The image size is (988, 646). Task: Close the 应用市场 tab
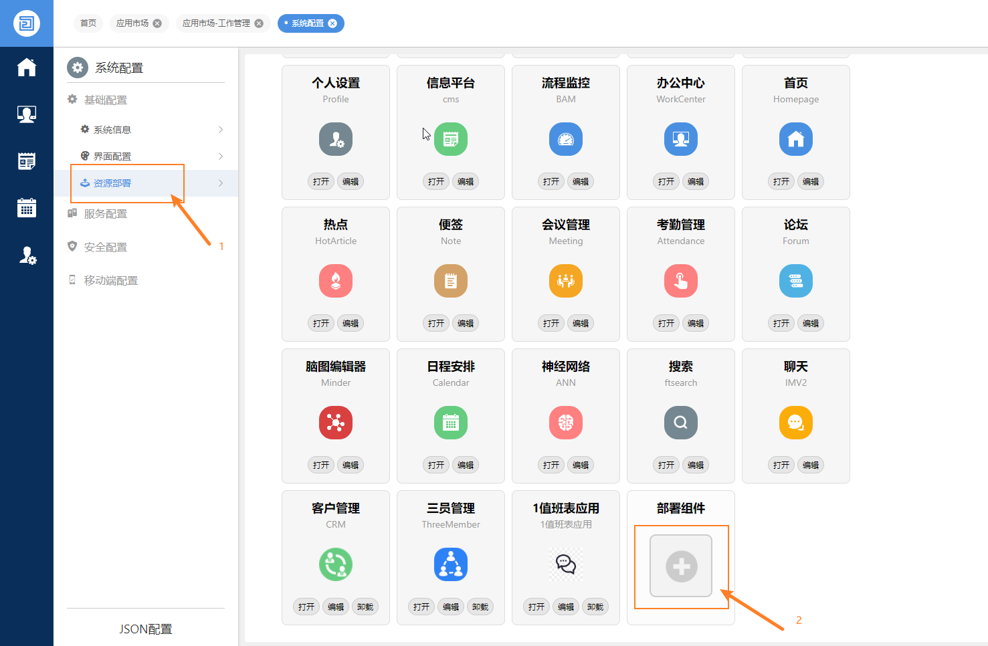tap(157, 23)
